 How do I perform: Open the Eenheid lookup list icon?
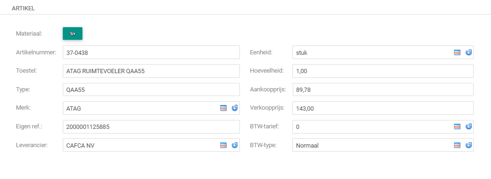point(457,52)
